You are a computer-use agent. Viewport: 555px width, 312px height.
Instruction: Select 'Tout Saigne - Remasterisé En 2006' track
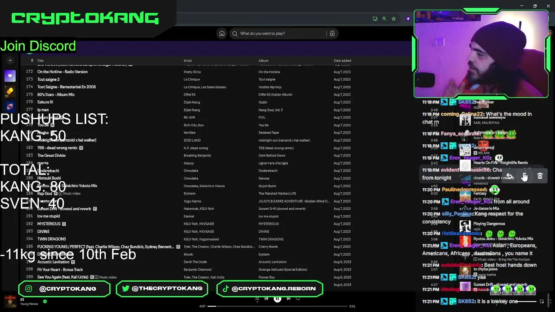coord(66,87)
